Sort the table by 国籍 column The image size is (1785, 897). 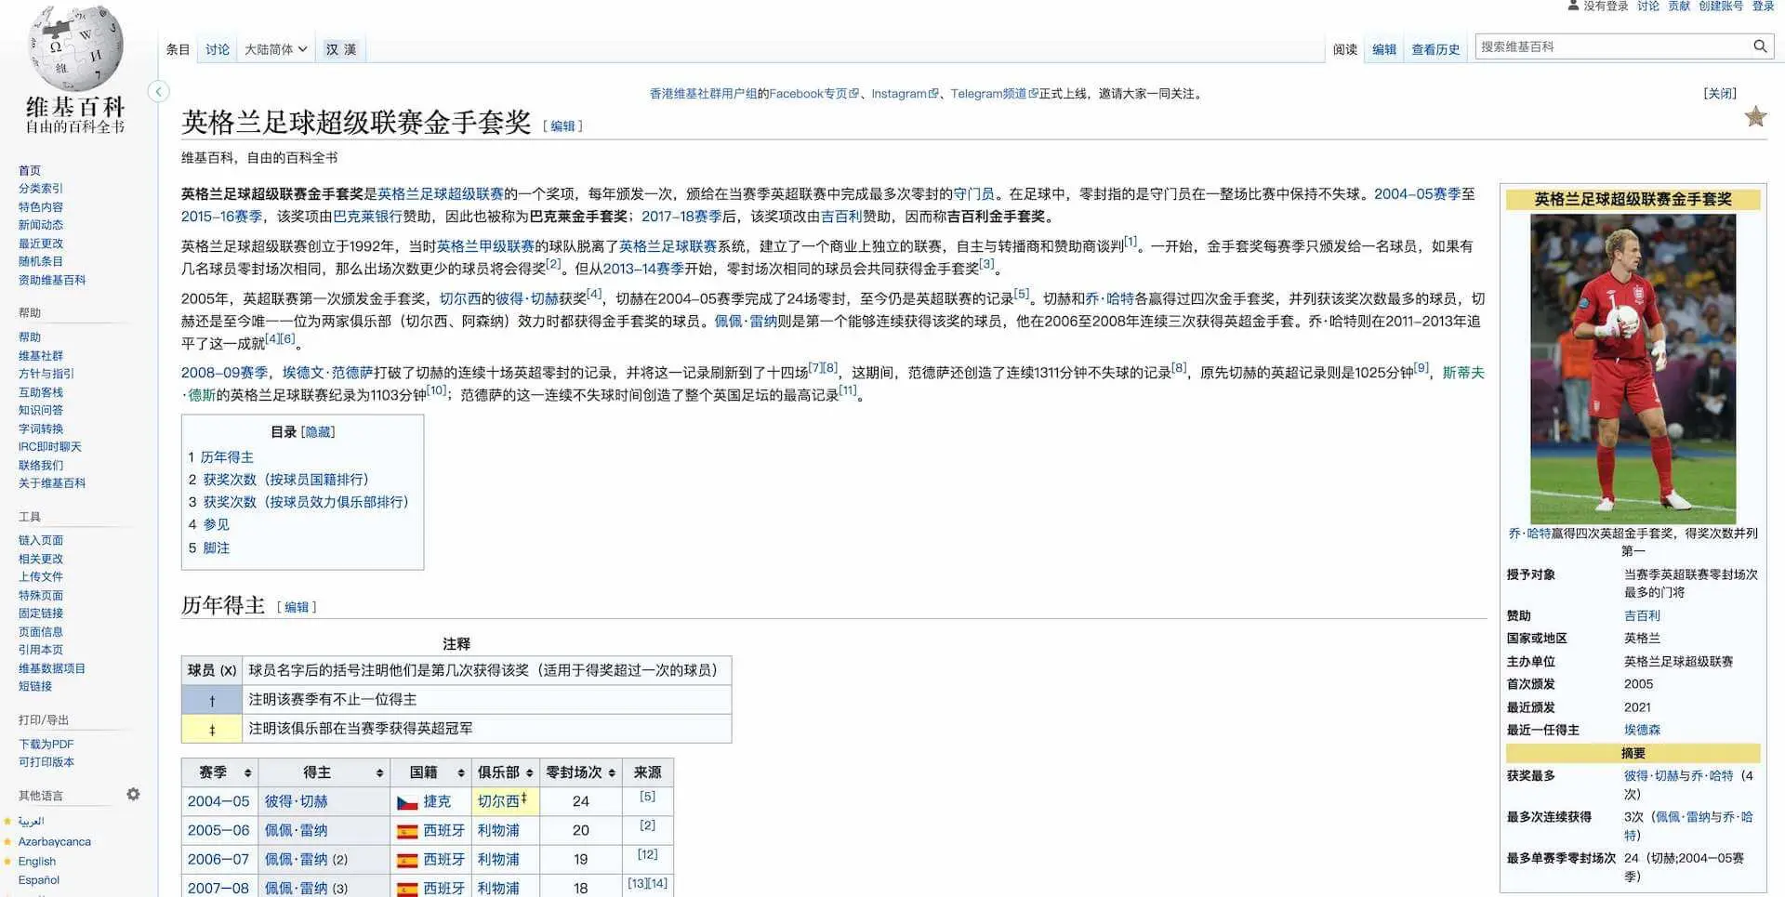pyautogui.click(x=430, y=772)
